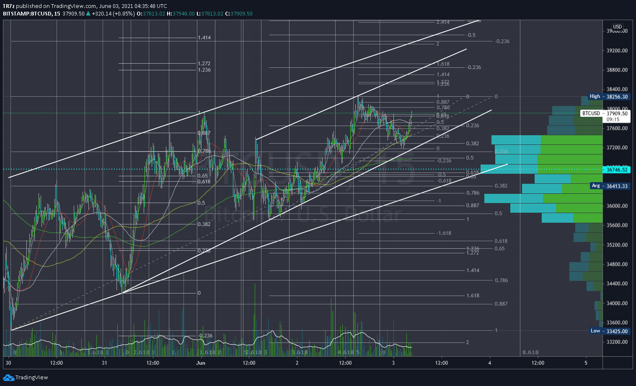Click the BTCUSD 37909.50 last price label
The image size is (636, 386).
point(605,113)
